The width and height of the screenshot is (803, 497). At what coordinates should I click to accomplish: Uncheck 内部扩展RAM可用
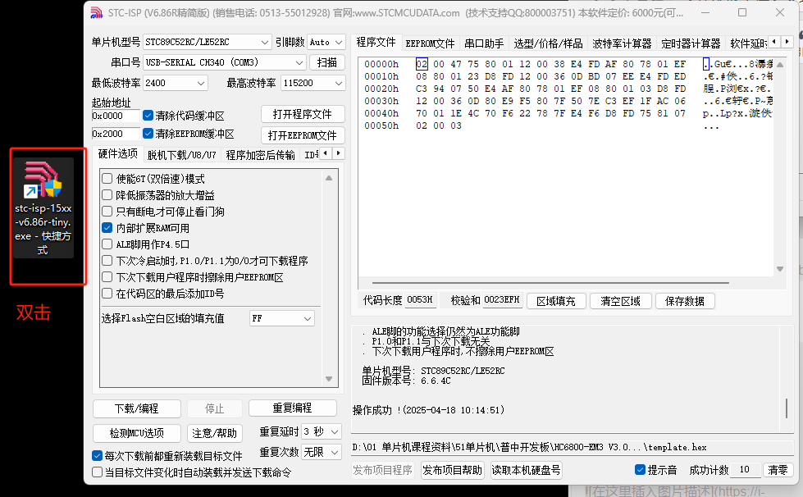coord(105,228)
